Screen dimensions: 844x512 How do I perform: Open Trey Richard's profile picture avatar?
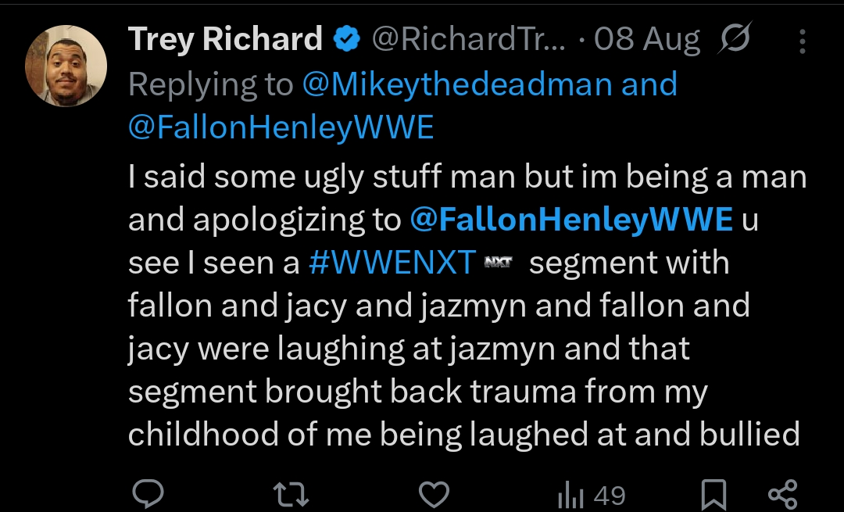click(x=66, y=65)
